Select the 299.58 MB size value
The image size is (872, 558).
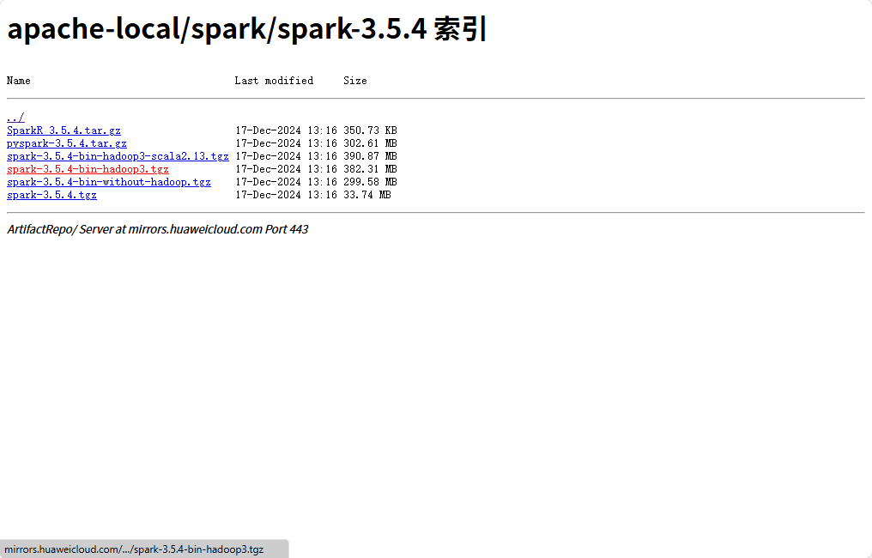click(x=370, y=181)
